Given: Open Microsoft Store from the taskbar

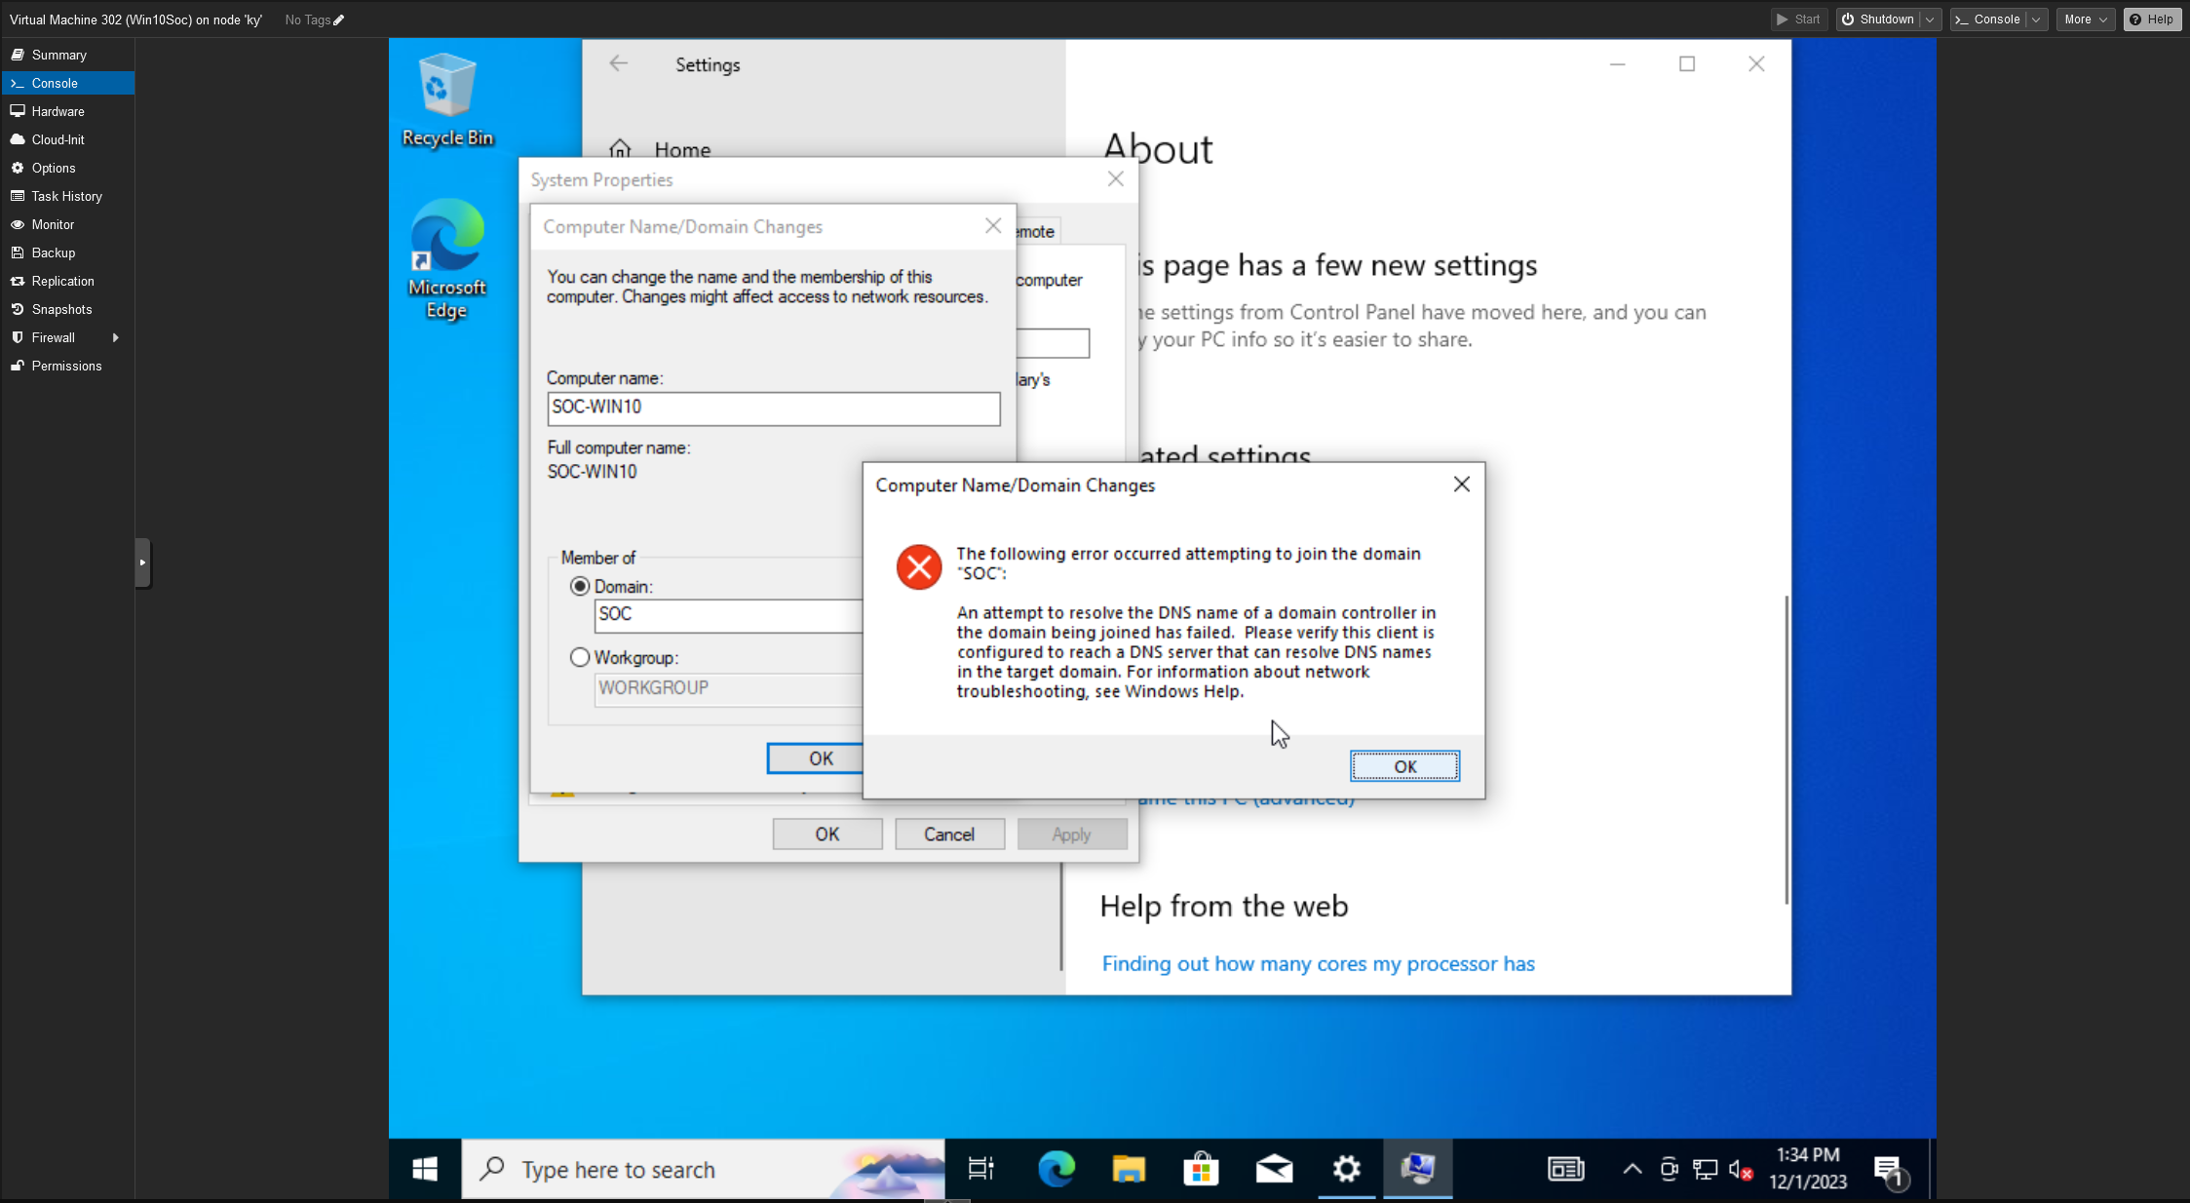Looking at the screenshot, I should (x=1201, y=1169).
